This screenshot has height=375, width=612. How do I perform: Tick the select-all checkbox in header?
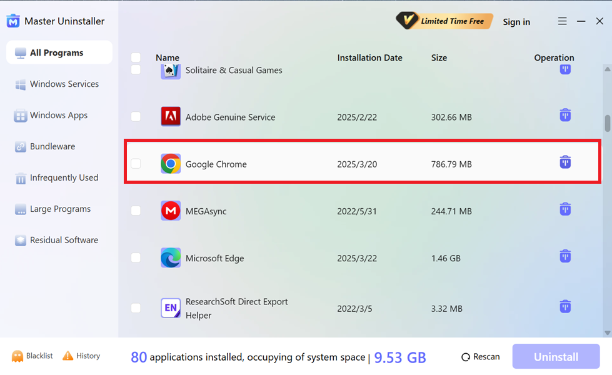point(136,57)
